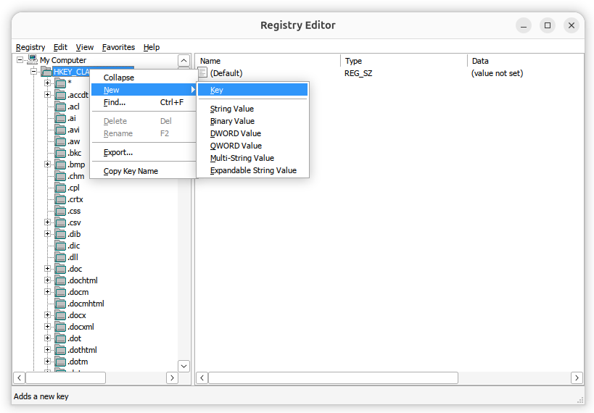Screen dimensions: 594x413
Task: Expand the .docm key node
Action: coord(48,292)
